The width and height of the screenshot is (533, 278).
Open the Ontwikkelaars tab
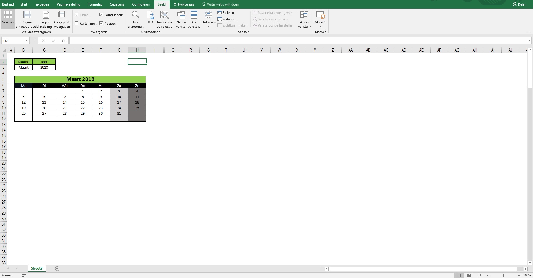point(184,4)
